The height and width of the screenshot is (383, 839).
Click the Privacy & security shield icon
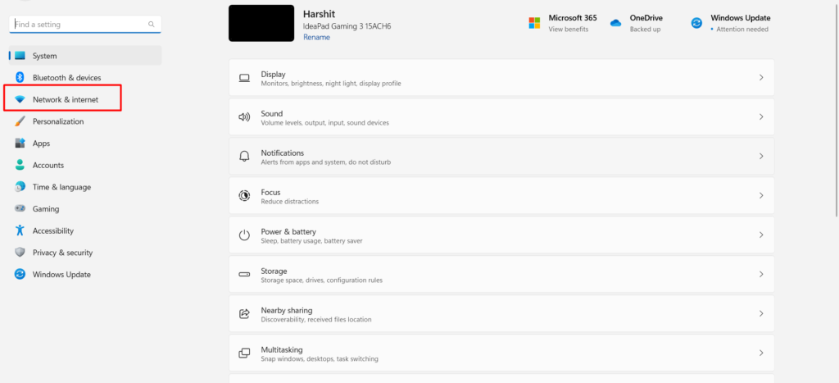[x=20, y=253]
